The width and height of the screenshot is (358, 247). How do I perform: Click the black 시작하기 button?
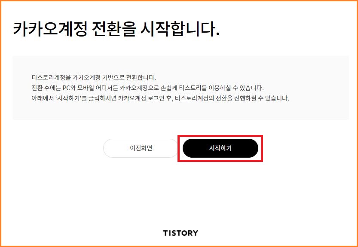(220, 148)
